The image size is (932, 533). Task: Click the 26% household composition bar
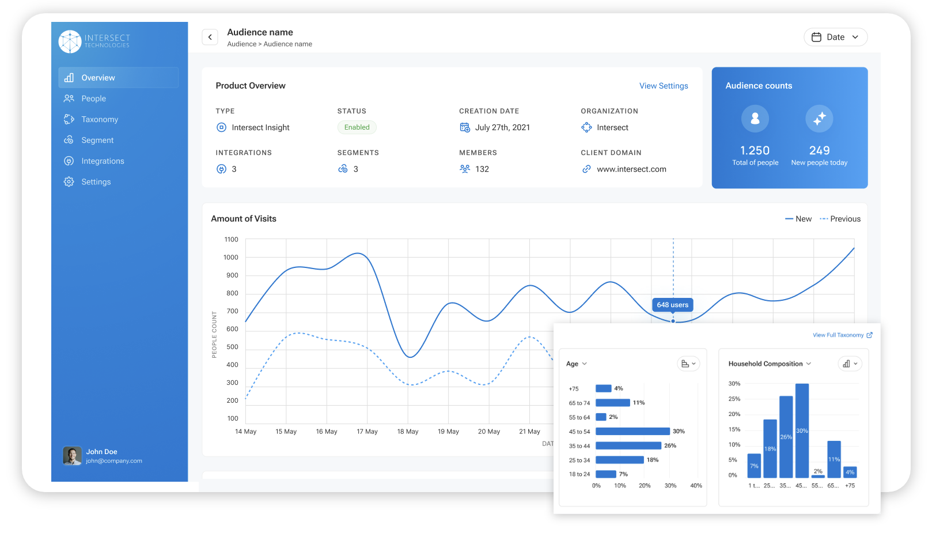[x=786, y=437]
